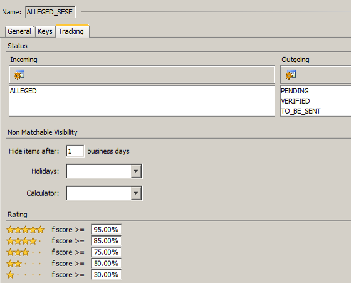
Task: Select VERIFIED in the Outgoing list
Action: point(295,101)
